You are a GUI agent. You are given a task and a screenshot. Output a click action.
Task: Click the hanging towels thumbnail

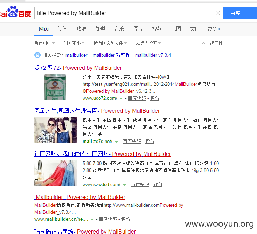(55, 173)
